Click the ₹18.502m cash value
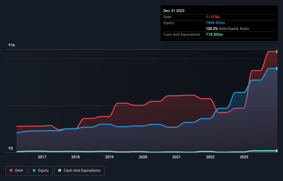 (214, 34)
